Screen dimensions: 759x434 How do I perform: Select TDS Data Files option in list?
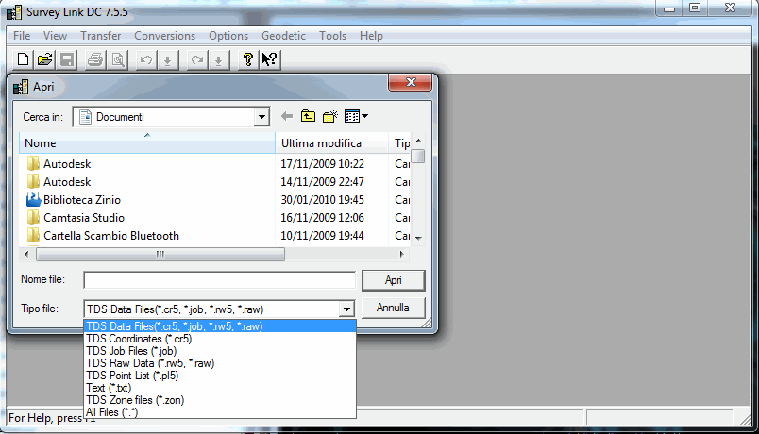click(220, 326)
